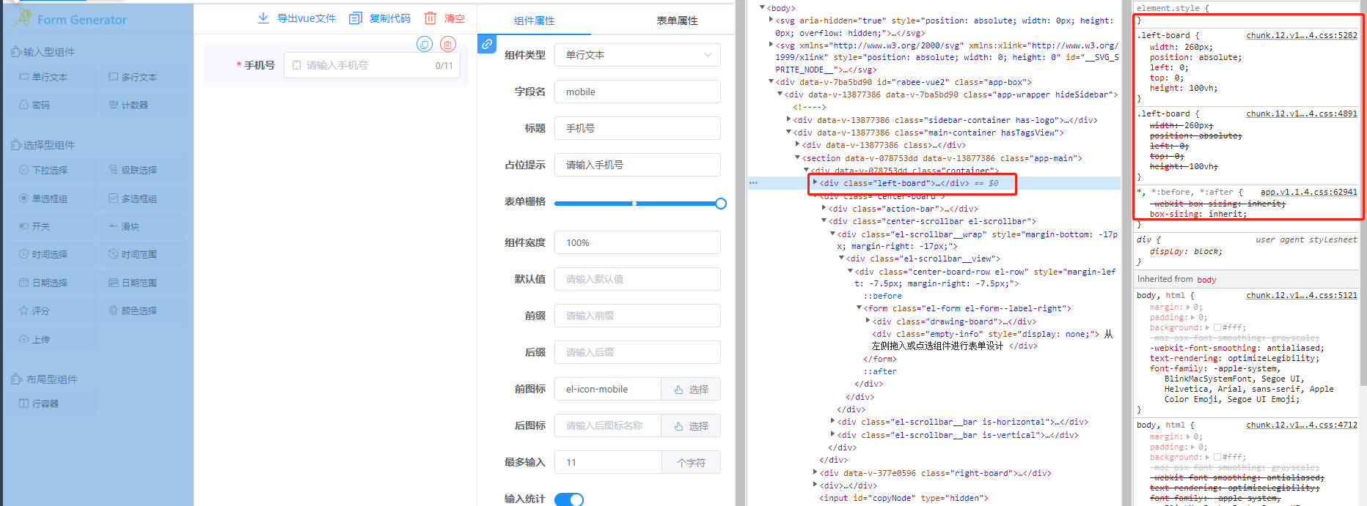The image size is (1367, 506).
Task: Click the 标题 title input field
Action: 637,128
